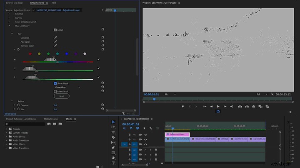Toggle the H range checkmark
The height and width of the screenshot is (168, 300).
click(98, 60)
